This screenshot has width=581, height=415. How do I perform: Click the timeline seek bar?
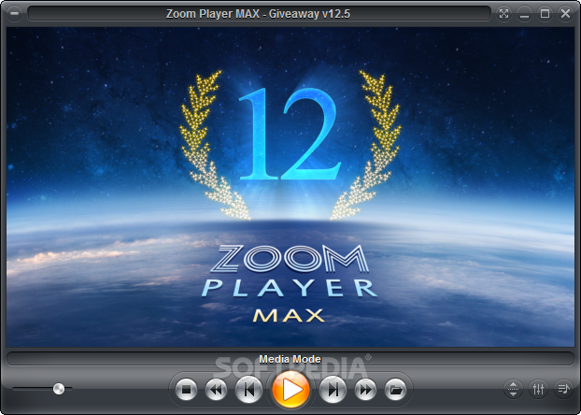coord(290,359)
